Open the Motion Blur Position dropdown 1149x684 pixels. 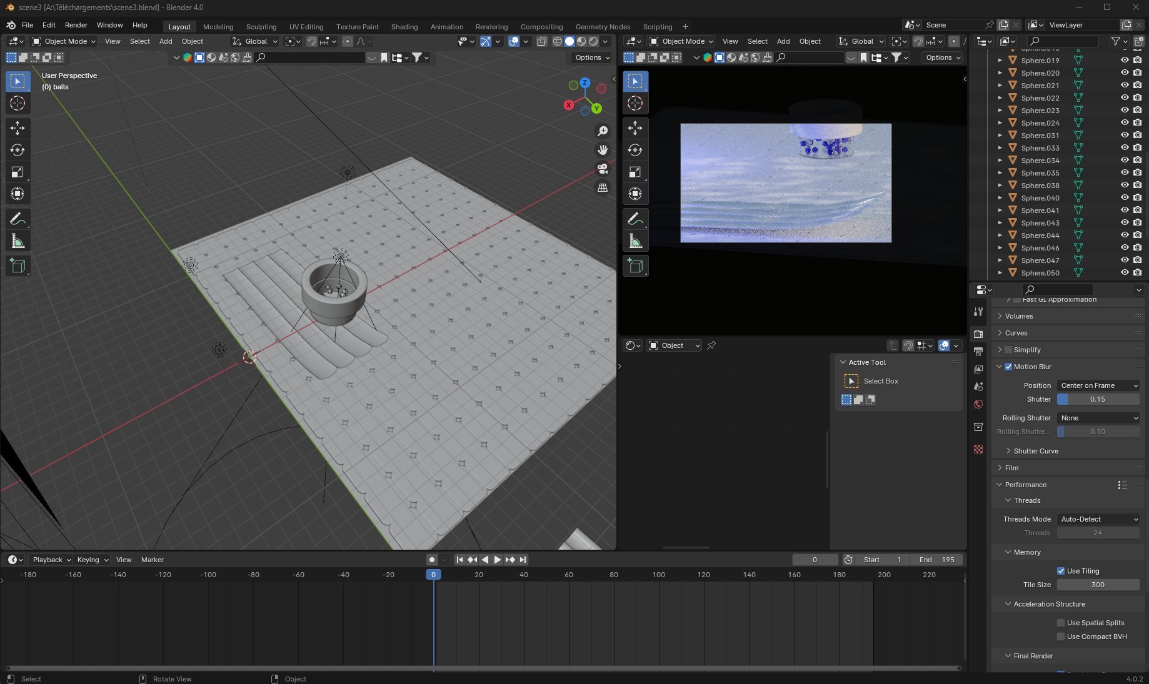click(1098, 385)
